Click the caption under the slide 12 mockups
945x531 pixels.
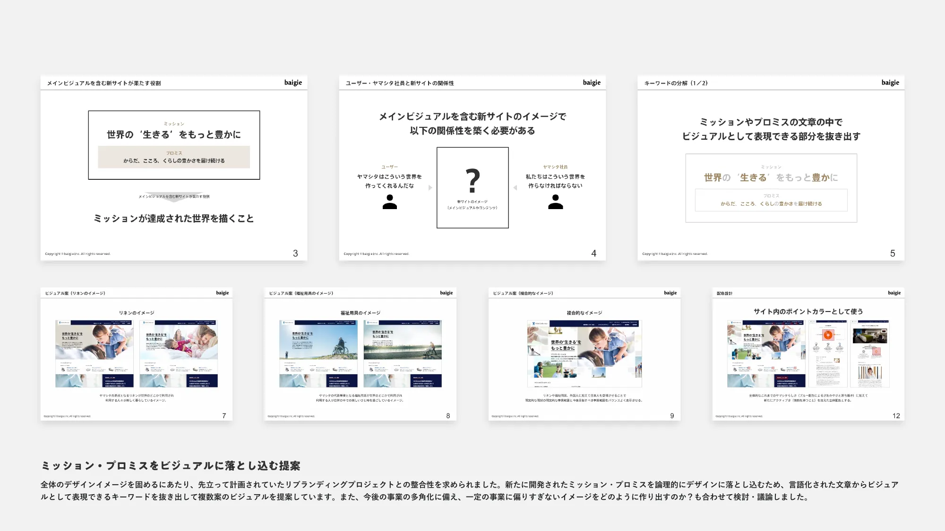click(808, 398)
